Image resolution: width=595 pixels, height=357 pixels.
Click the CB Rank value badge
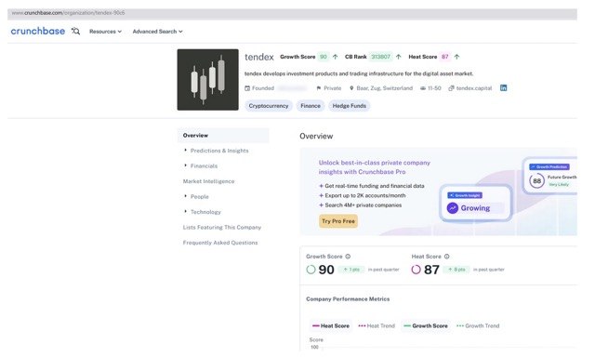point(380,57)
